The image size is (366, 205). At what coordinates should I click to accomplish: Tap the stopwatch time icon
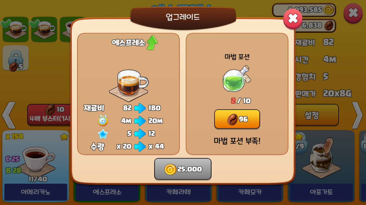[x=103, y=121]
